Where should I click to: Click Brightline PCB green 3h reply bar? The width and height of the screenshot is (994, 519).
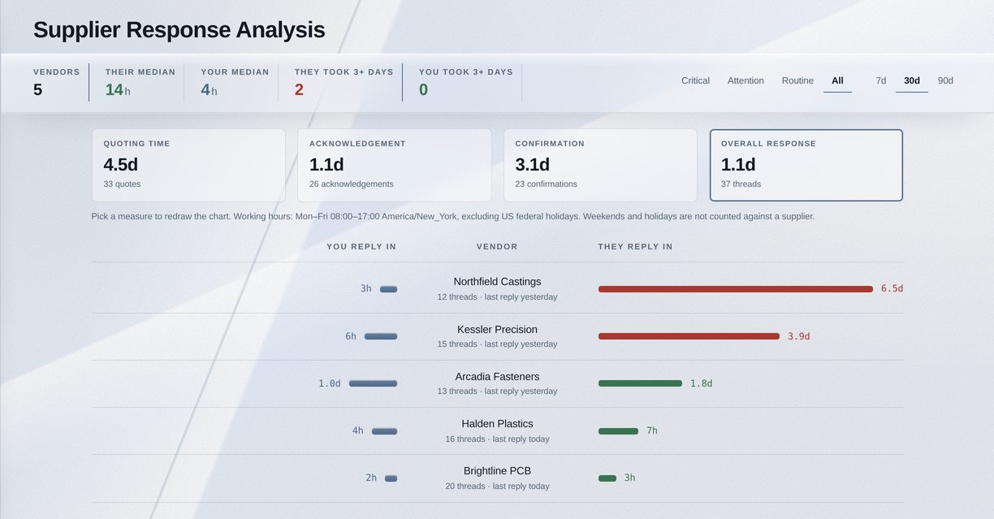pos(607,478)
